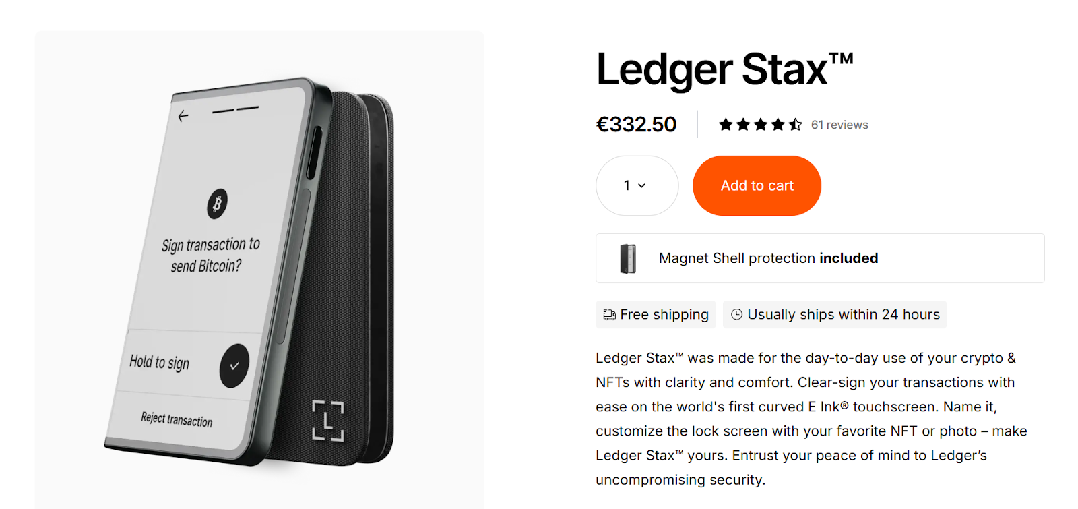Click the first rating star
Image resolution: width=1078 pixels, height=509 pixels.
pos(726,125)
